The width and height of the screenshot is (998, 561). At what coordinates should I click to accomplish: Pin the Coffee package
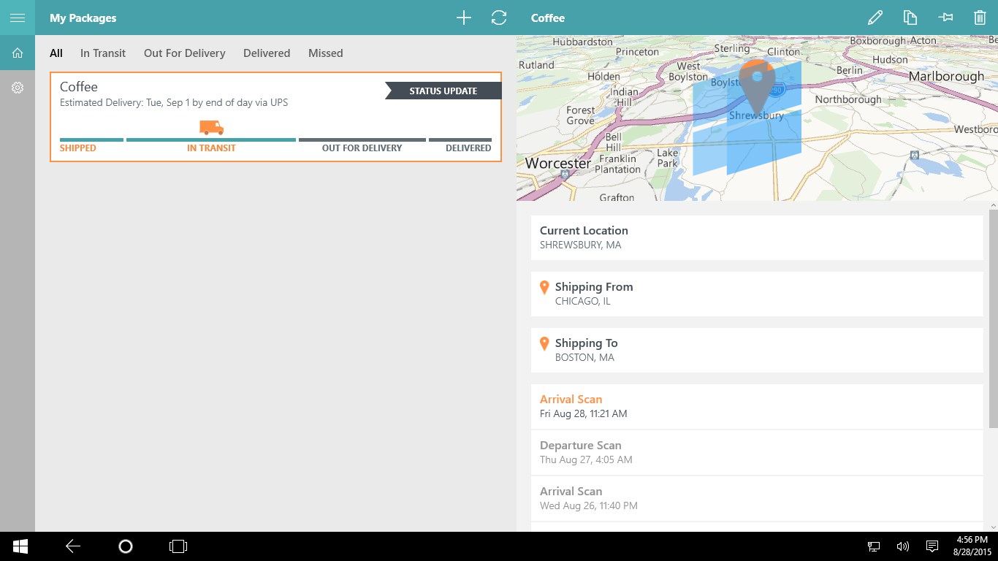[945, 18]
